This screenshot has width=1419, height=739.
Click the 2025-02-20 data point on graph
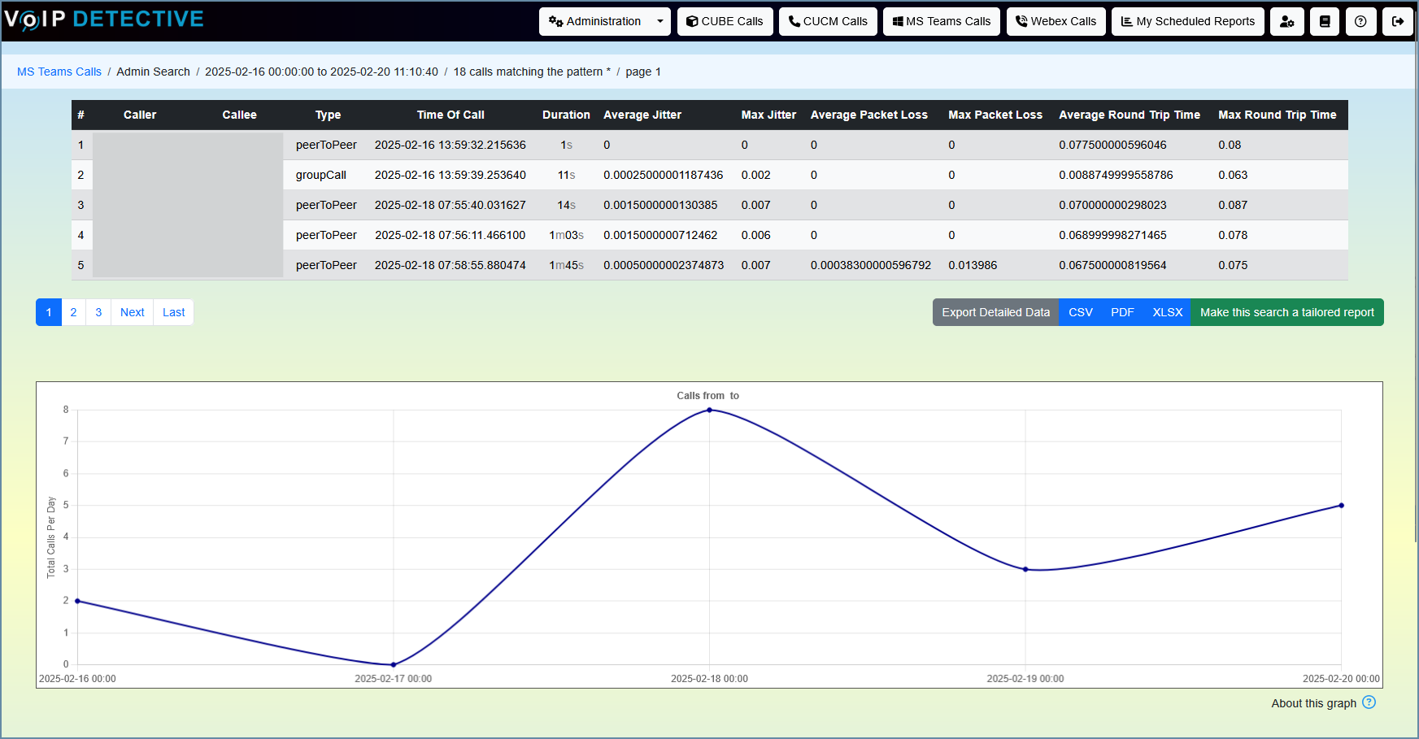[1342, 506]
